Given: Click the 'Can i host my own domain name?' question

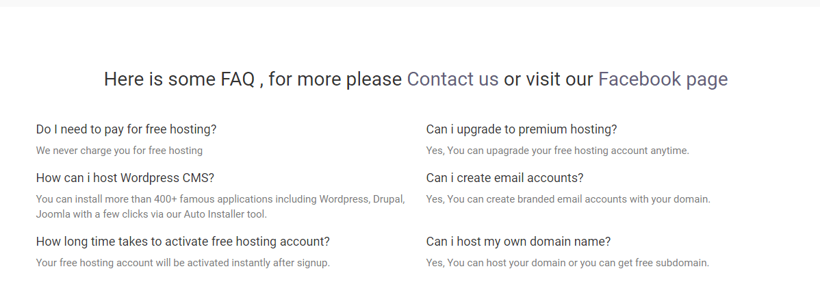Looking at the screenshot, I should [518, 242].
